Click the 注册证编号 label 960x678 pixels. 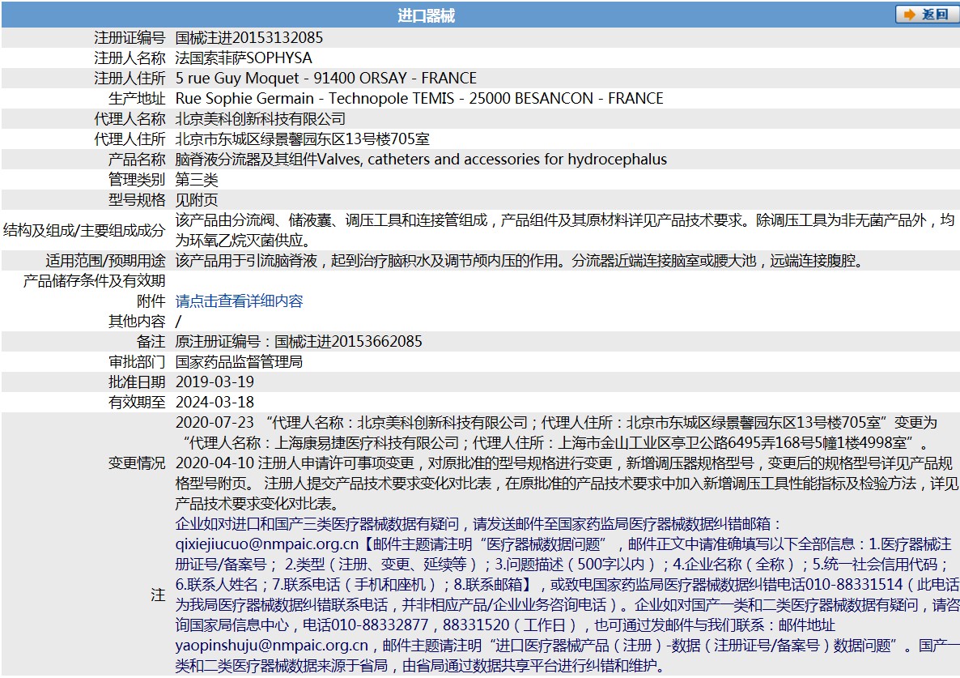pos(130,37)
